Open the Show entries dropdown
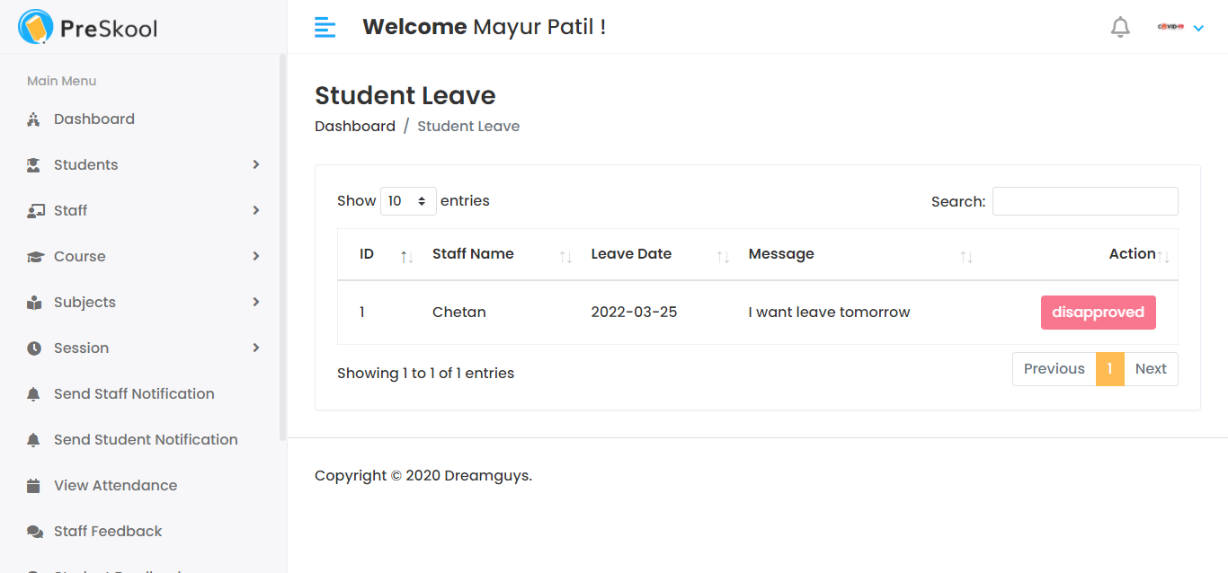This screenshot has height=573, width=1228. coord(408,200)
